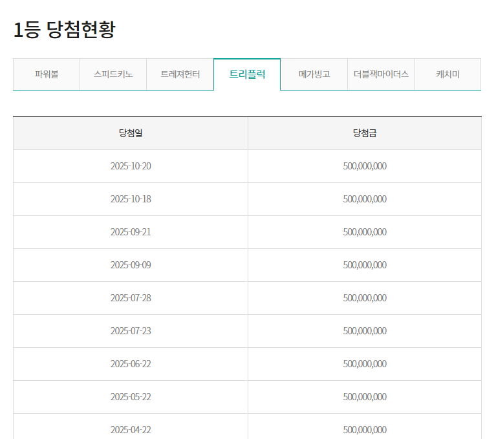The width and height of the screenshot is (496, 439).
Task: Click the 1등 당첨현황 page heading
Action: (x=64, y=30)
